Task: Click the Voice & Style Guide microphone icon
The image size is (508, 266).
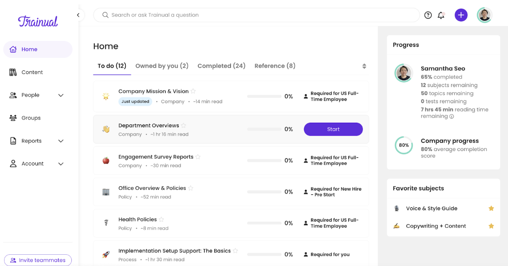Action: pos(397,208)
